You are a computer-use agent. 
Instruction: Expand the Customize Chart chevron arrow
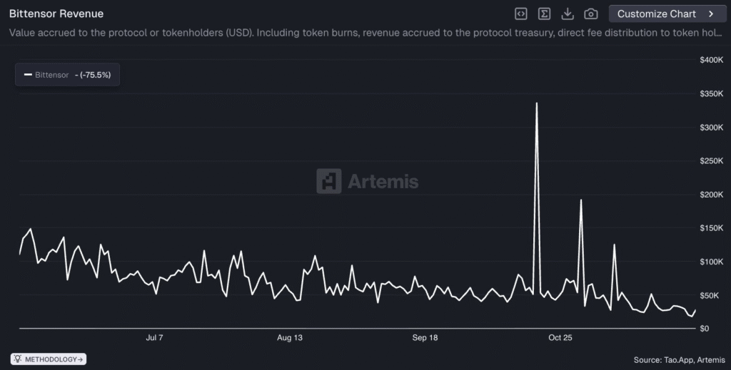(x=711, y=14)
